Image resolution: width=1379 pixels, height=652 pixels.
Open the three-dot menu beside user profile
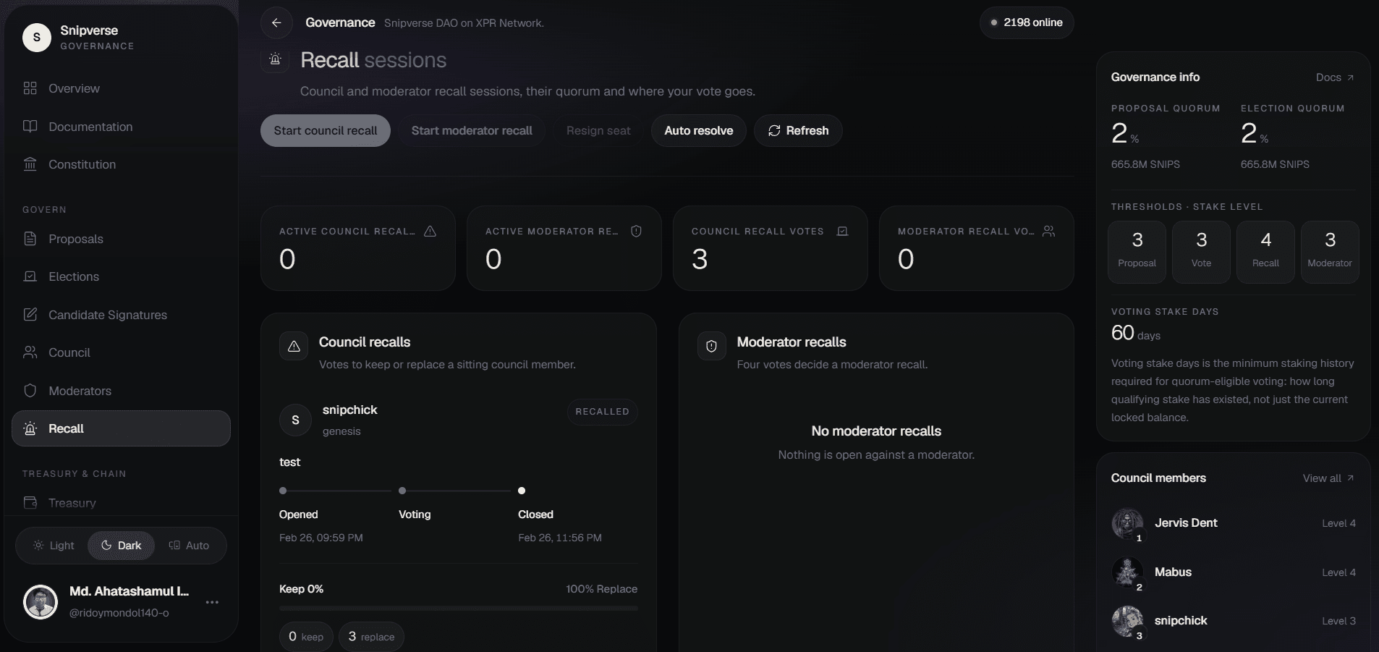[212, 602]
